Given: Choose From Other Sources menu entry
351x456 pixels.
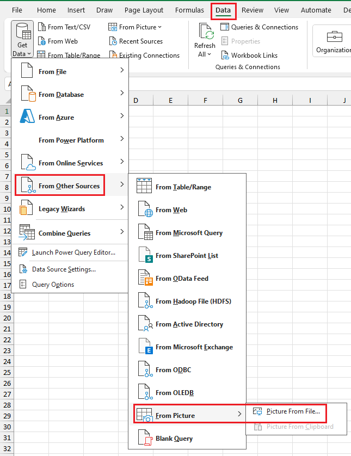Looking at the screenshot, I should (70, 185).
